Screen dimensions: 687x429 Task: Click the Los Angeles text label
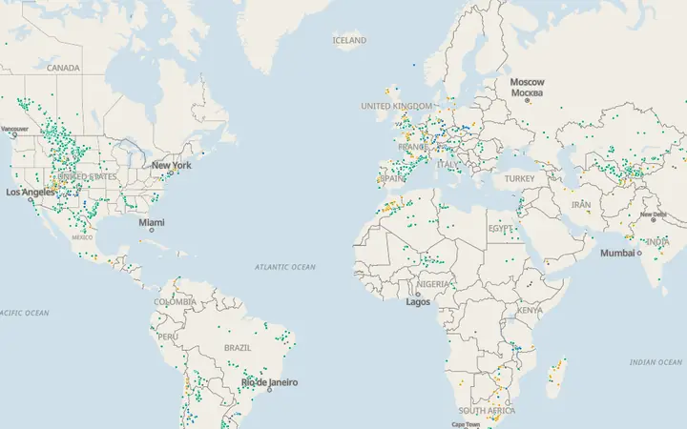point(31,193)
